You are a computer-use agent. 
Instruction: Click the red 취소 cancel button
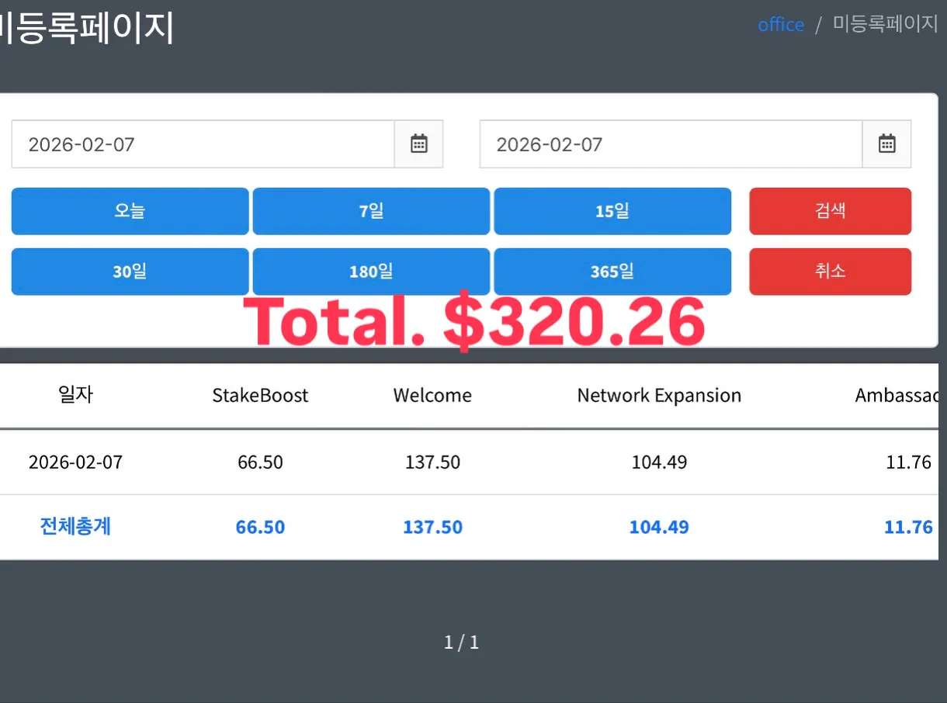coord(831,272)
